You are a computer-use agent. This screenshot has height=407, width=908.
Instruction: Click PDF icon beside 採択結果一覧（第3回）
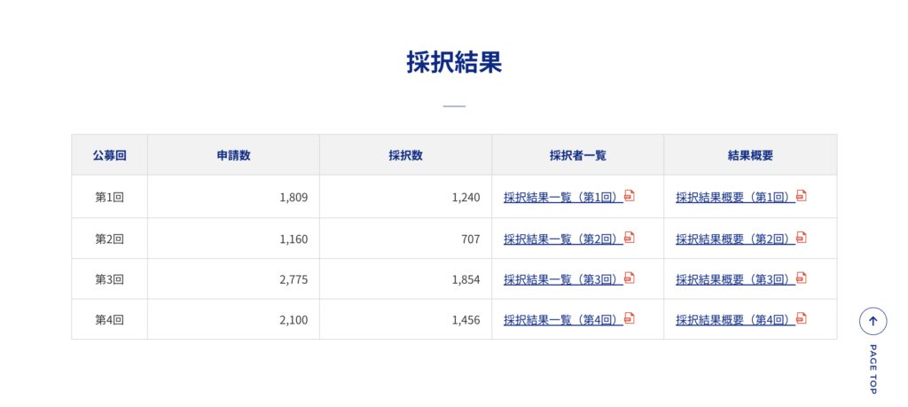630,278
